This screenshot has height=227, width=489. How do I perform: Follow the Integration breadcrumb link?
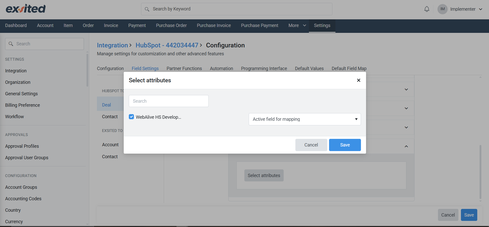[112, 45]
